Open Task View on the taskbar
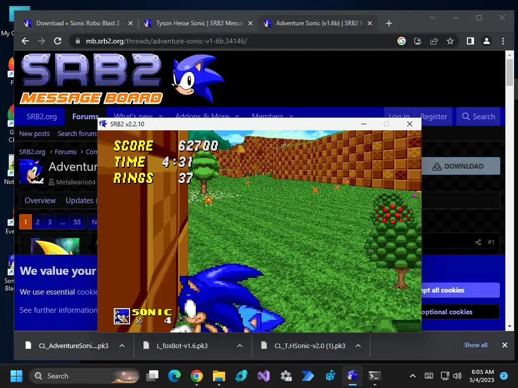Image resolution: width=518 pixels, height=388 pixels. coord(153,376)
